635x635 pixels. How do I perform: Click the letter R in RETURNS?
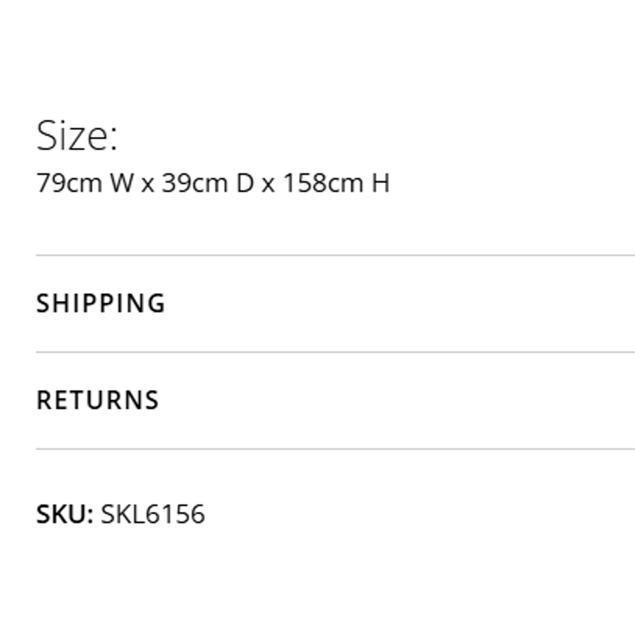tap(44, 400)
